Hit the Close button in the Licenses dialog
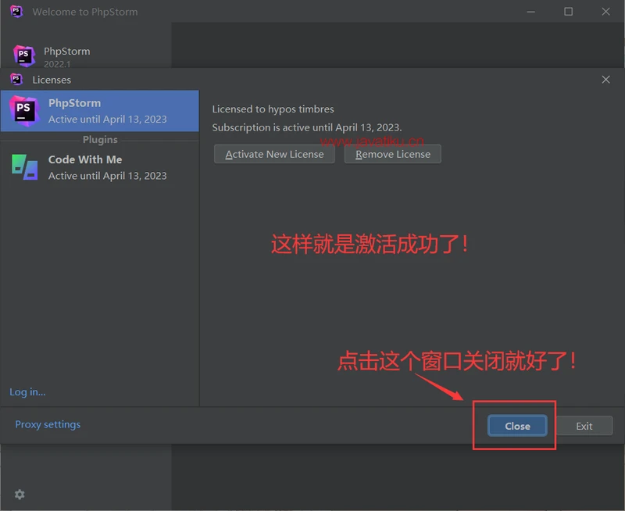Image resolution: width=625 pixels, height=511 pixels. (x=517, y=426)
